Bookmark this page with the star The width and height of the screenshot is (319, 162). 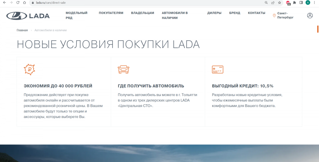coord(279,3)
